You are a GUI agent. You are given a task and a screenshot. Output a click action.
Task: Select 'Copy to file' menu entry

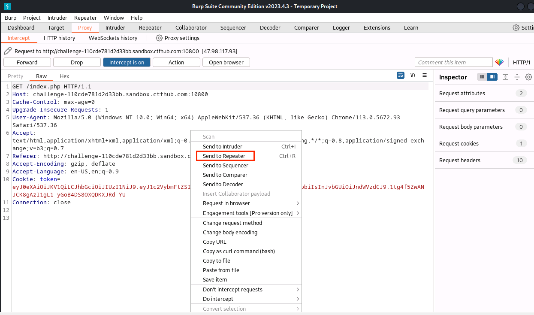(x=246, y=260)
